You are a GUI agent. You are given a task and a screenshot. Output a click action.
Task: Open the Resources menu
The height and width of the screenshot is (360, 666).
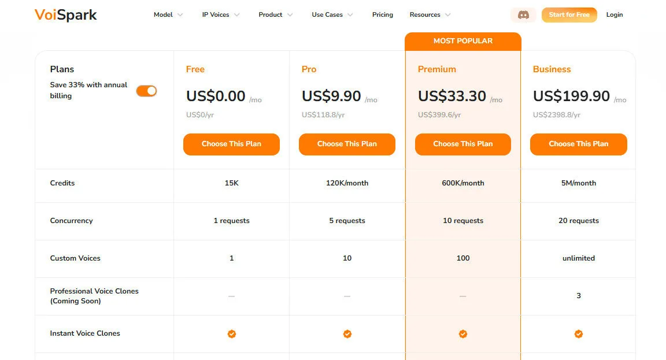pos(425,15)
